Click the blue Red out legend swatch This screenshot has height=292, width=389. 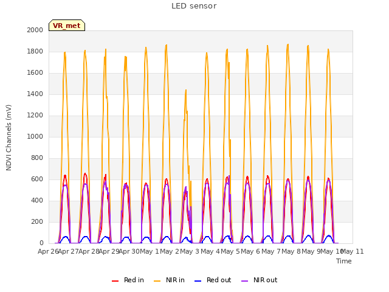198,281
